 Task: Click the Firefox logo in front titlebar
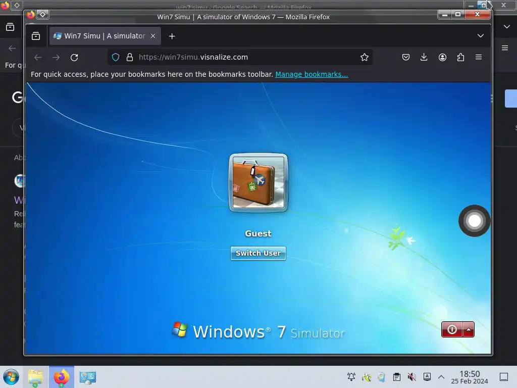coord(31,14)
